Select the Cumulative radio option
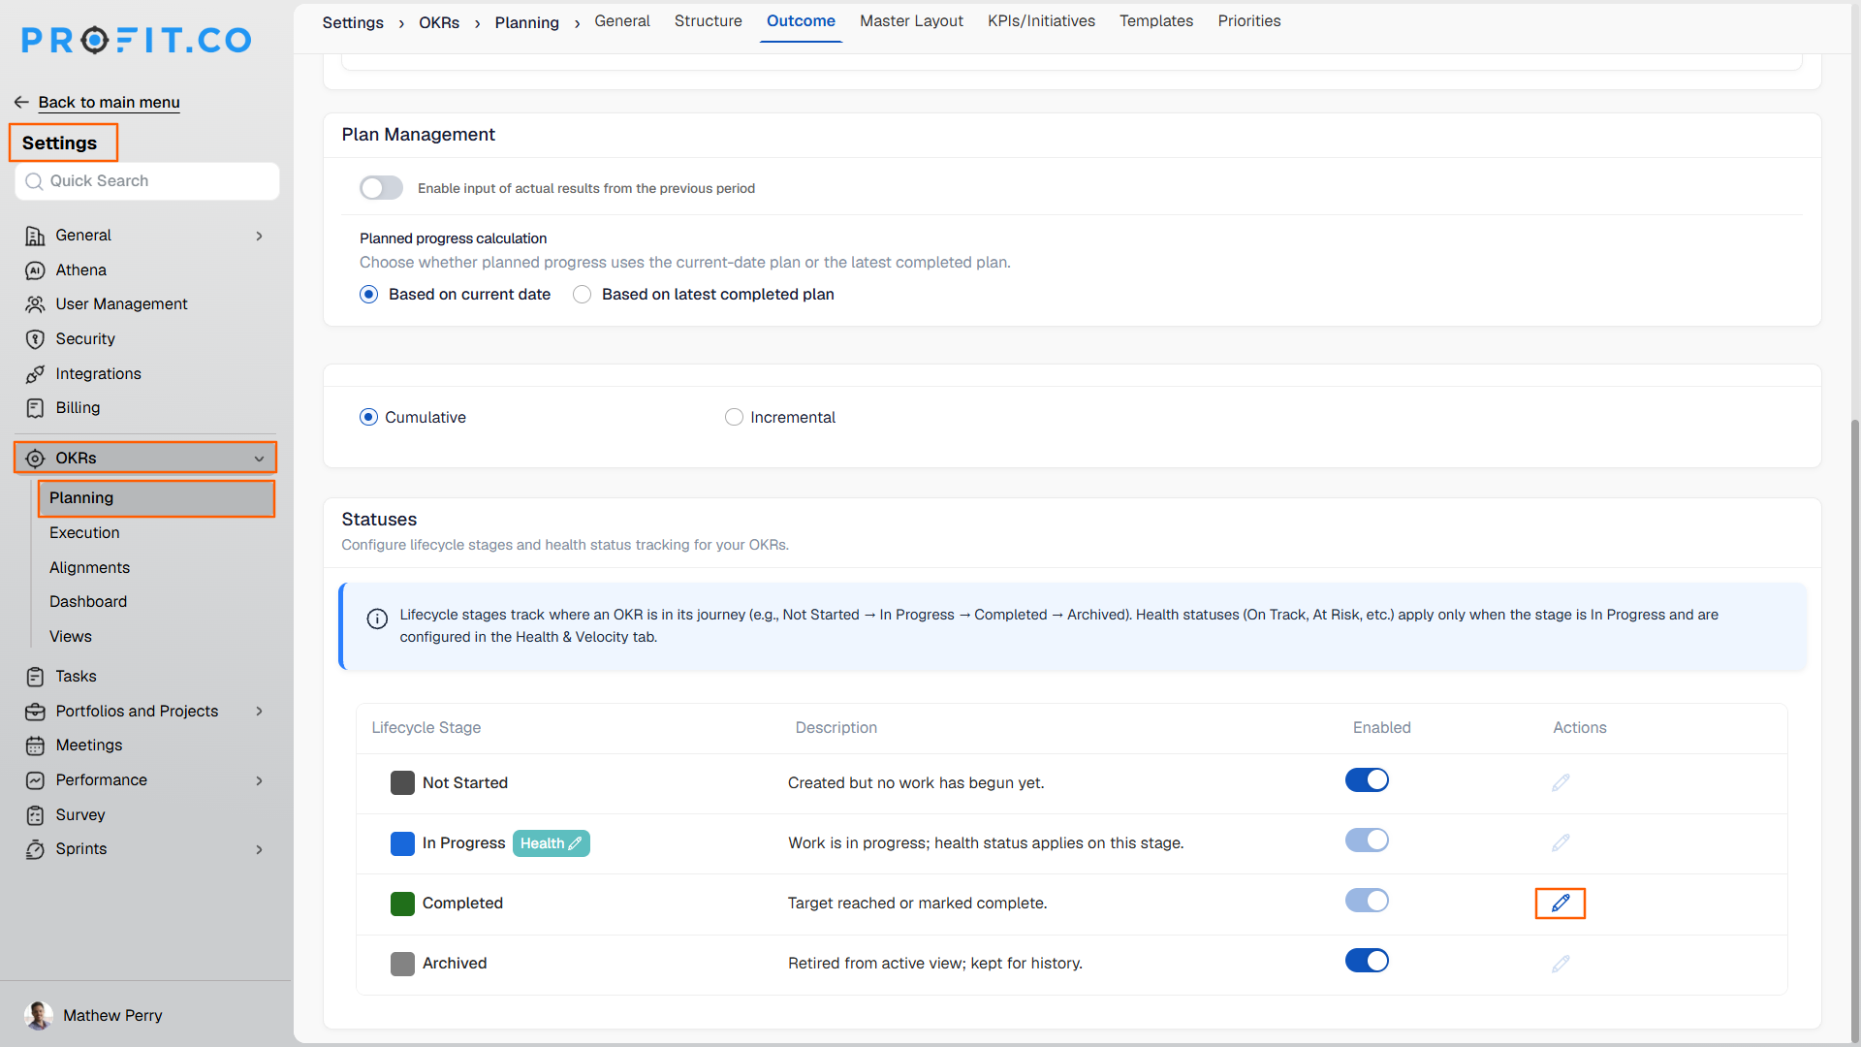This screenshot has width=1861, height=1047. tap(368, 417)
